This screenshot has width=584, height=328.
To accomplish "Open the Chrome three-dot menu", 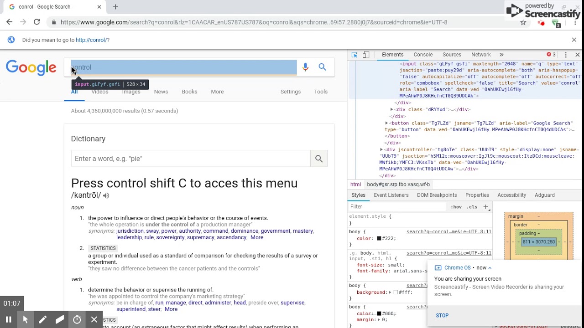I will 574,22.
